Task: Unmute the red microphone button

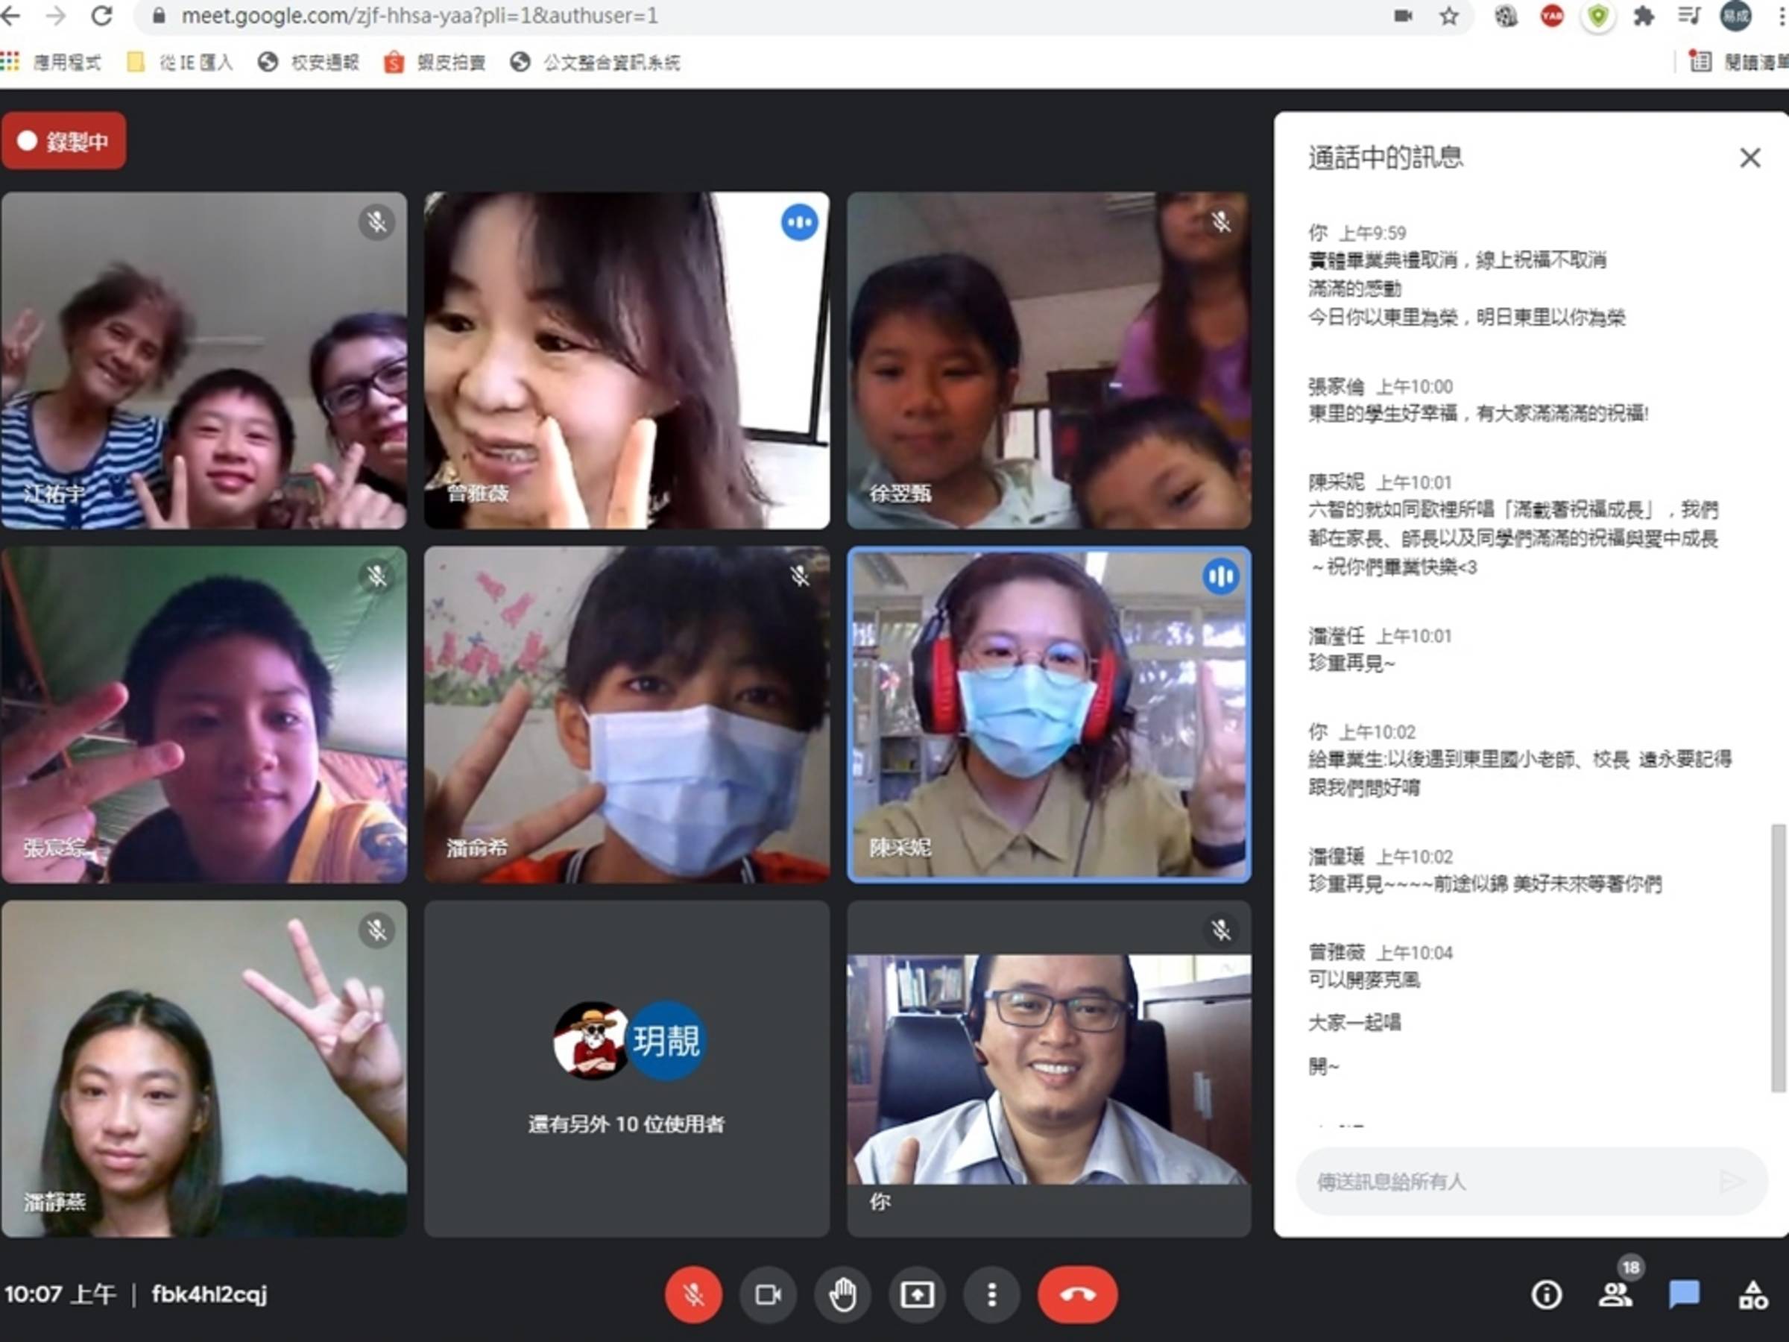Action: [693, 1294]
